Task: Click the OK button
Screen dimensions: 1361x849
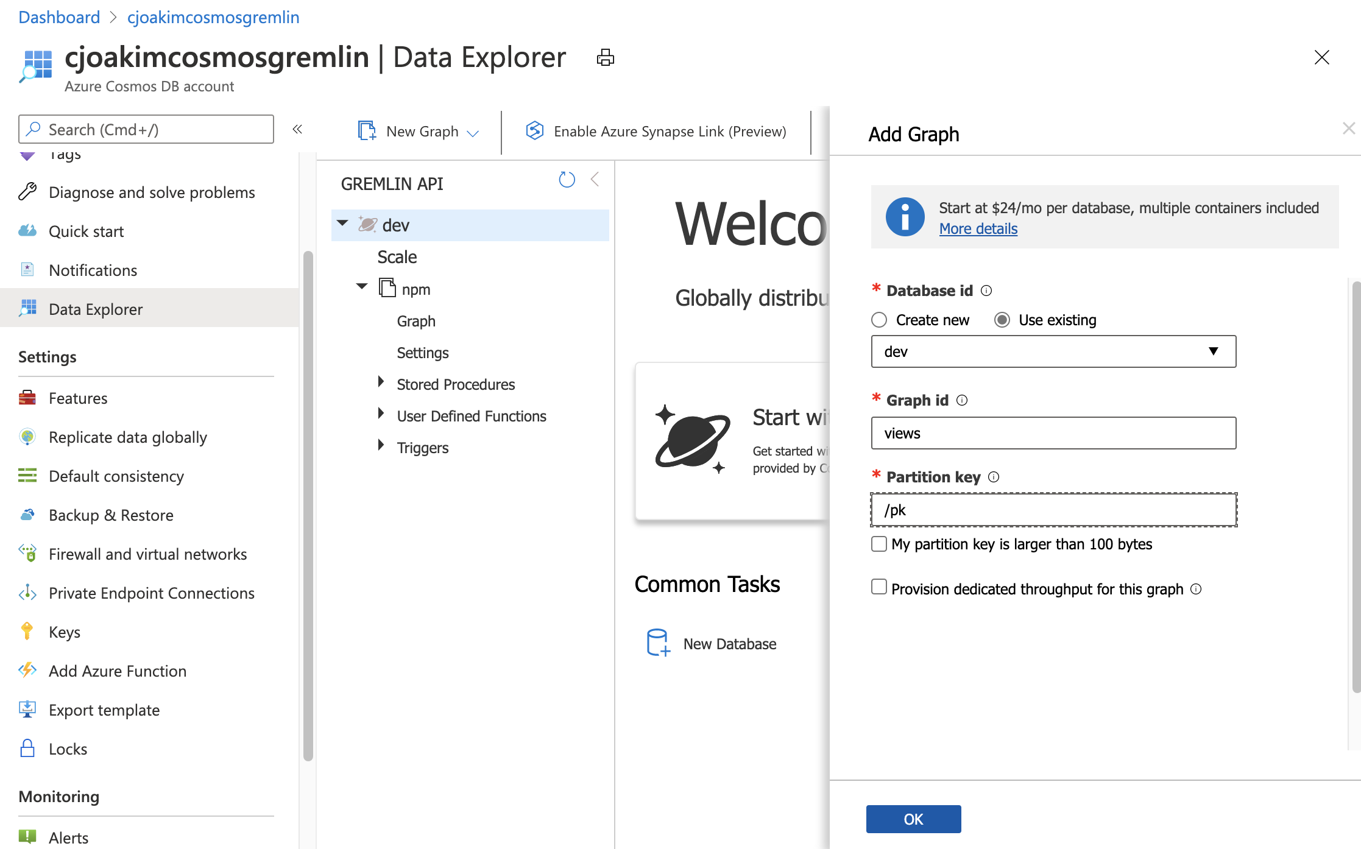Action: (913, 819)
